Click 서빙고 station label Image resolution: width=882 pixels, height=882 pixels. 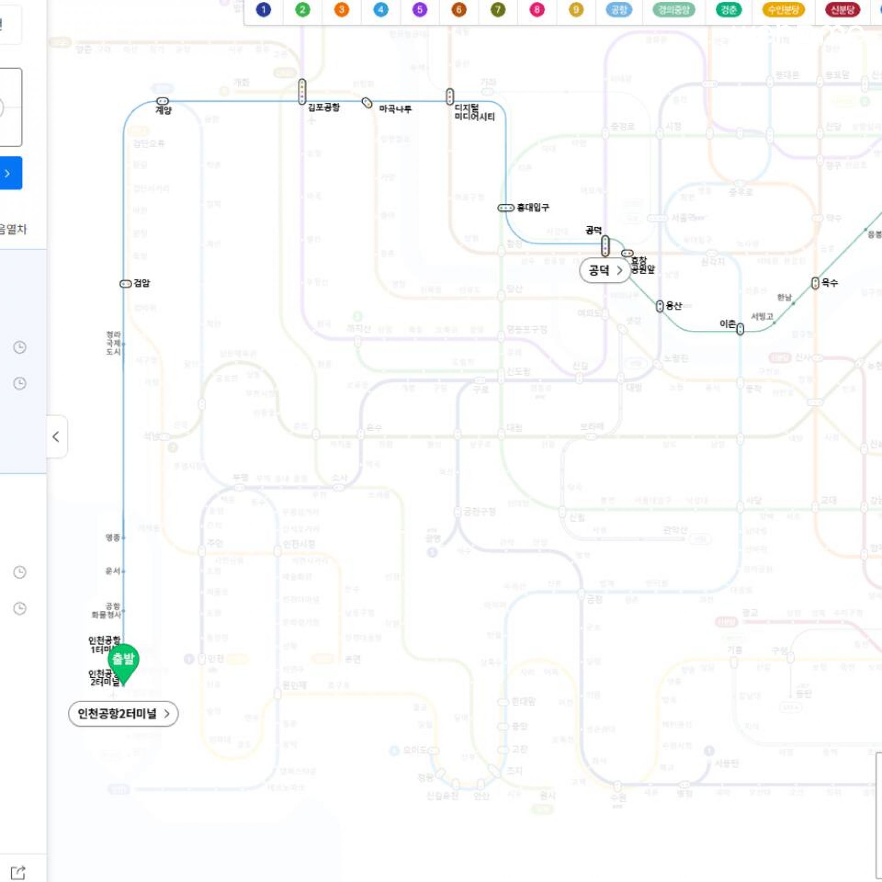[x=762, y=316]
